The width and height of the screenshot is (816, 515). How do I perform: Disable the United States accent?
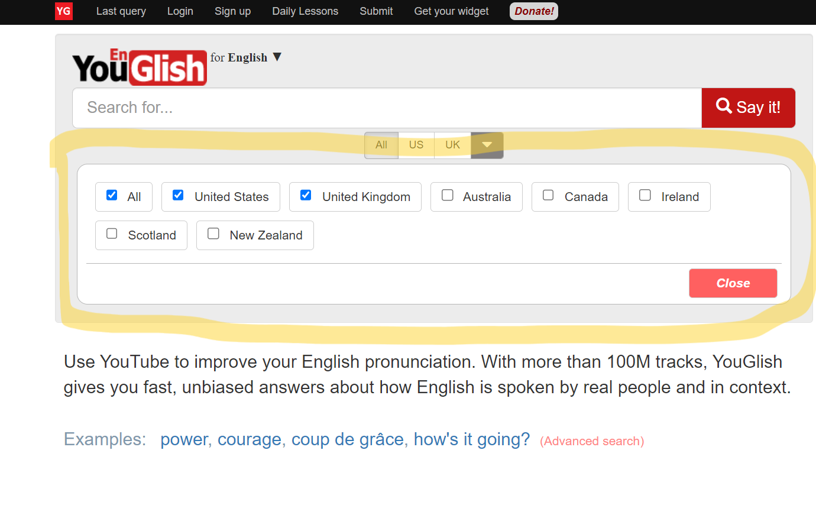(177, 194)
